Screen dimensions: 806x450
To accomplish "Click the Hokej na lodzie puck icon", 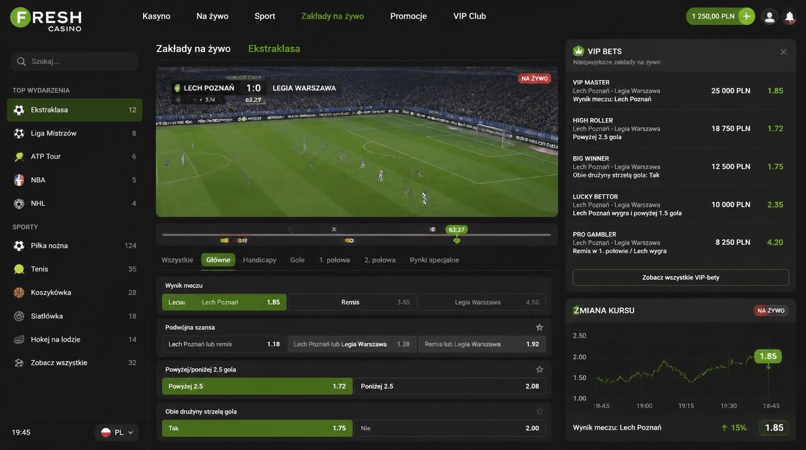I will (19, 339).
